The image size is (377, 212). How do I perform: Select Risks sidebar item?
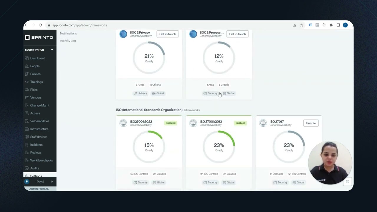click(34, 90)
